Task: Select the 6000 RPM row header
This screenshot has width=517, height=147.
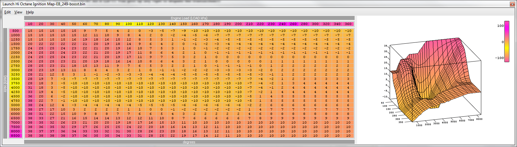Action: click(x=16, y=114)
